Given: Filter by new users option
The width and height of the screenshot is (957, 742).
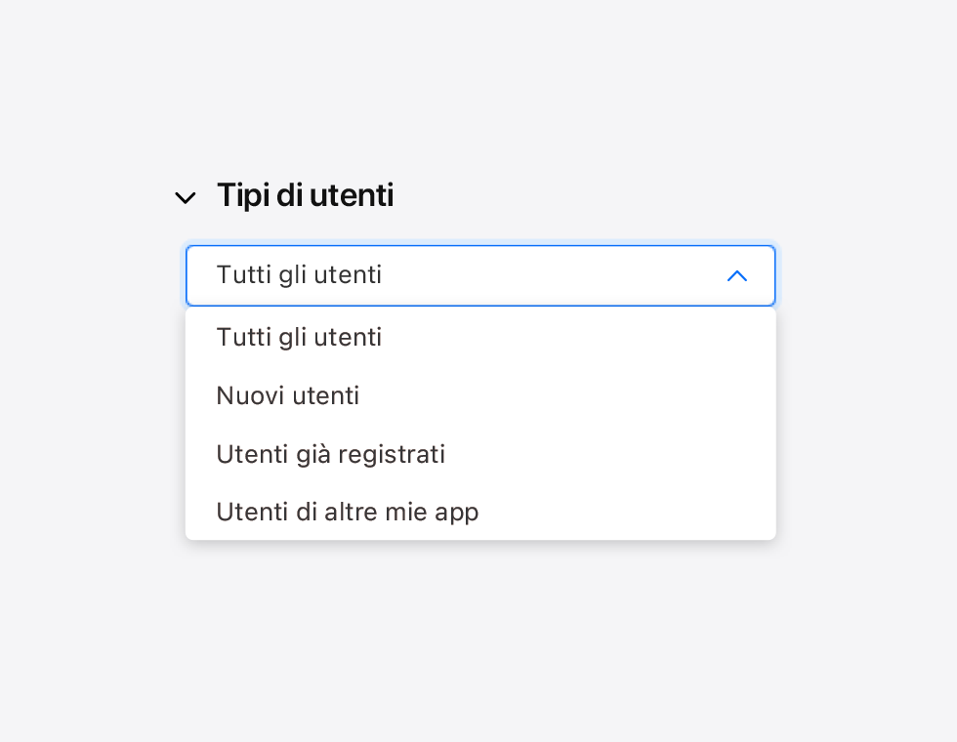Looking at the screenshot, I should pos(288,395).
